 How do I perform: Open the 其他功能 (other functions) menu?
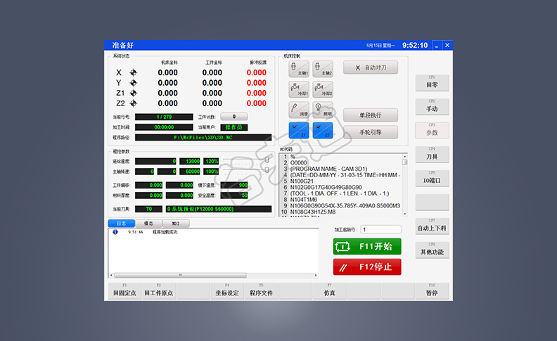point(432,250)
